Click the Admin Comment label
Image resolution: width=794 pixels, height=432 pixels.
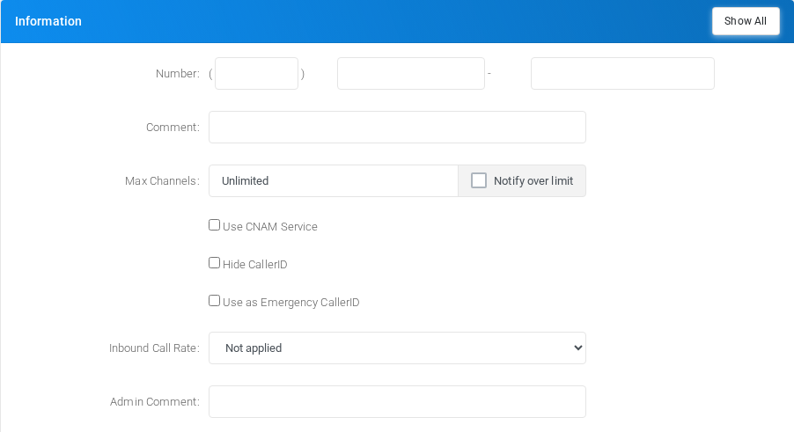tap(154, 402)
